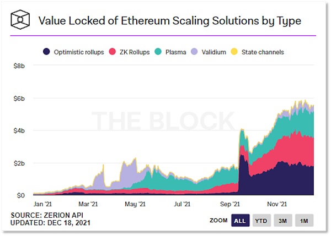
Task: Toggle the Plasma legend series
Action: tap(170, 52)
